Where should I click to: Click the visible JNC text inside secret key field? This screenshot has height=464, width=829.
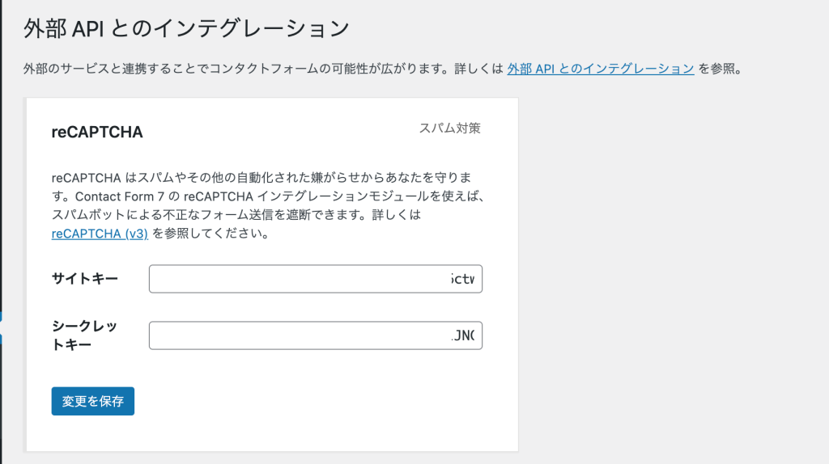(463, 335)
